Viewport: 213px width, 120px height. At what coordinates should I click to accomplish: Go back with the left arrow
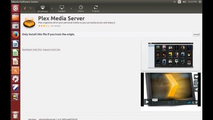click(25, 9)
